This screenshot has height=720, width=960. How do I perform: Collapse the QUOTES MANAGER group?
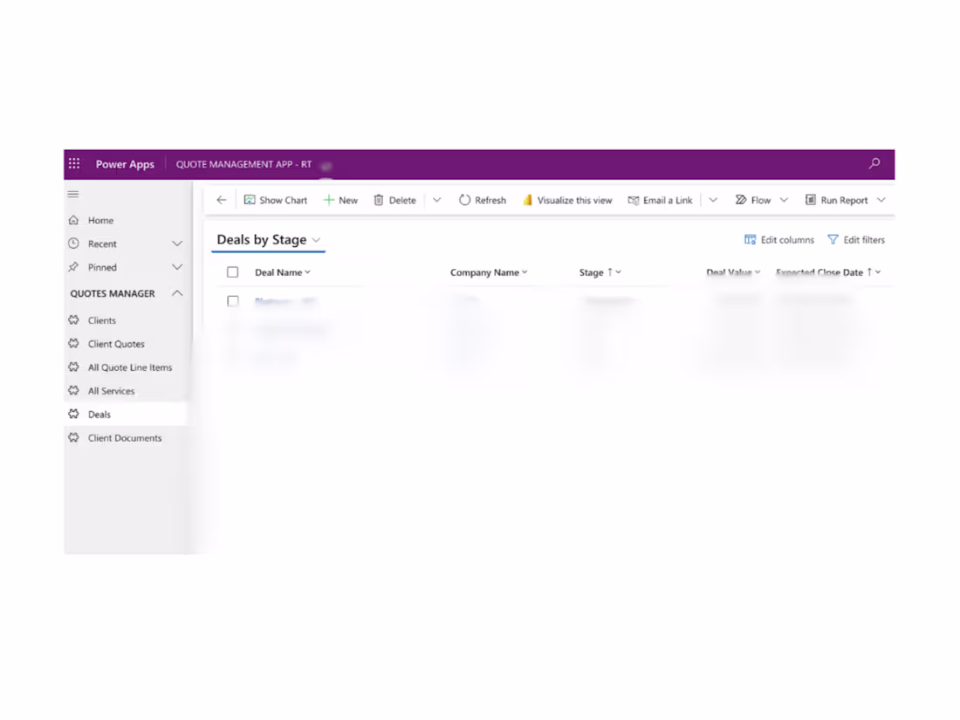[178, 293]
